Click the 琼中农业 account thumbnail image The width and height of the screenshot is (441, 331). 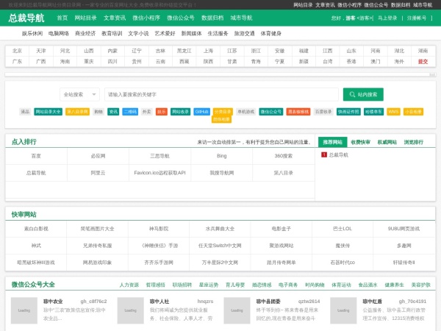coord(24,310)
